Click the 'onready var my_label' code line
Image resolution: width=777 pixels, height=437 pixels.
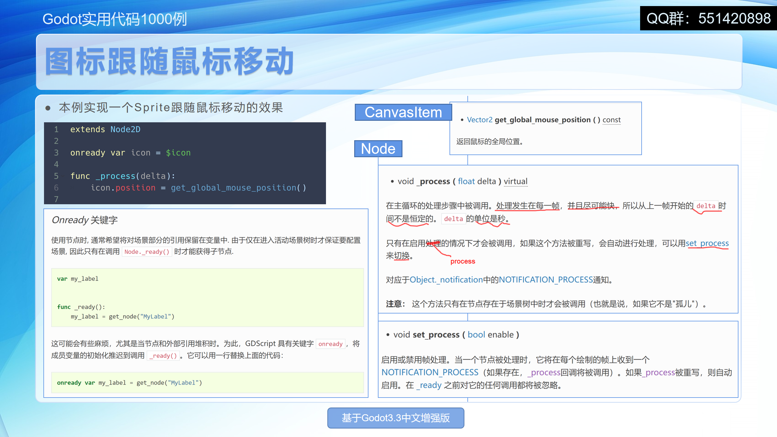[130, 383]
